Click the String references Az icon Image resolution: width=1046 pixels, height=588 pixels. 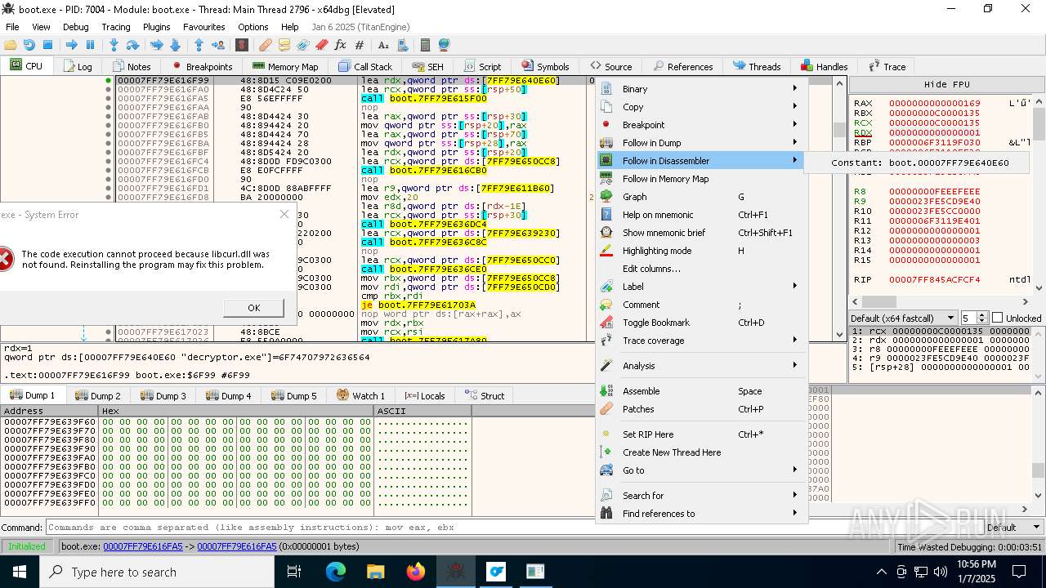pyautogui.click(x=382, y=45)
